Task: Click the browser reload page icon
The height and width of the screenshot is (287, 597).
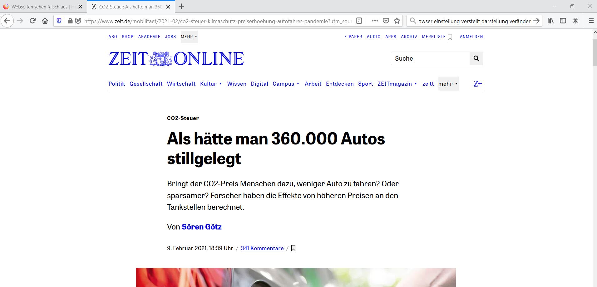Action: pos(32,21)
